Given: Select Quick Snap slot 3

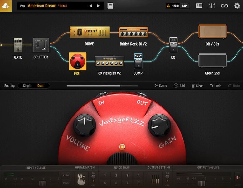Looking at the screenshot, I should [127, 176].
